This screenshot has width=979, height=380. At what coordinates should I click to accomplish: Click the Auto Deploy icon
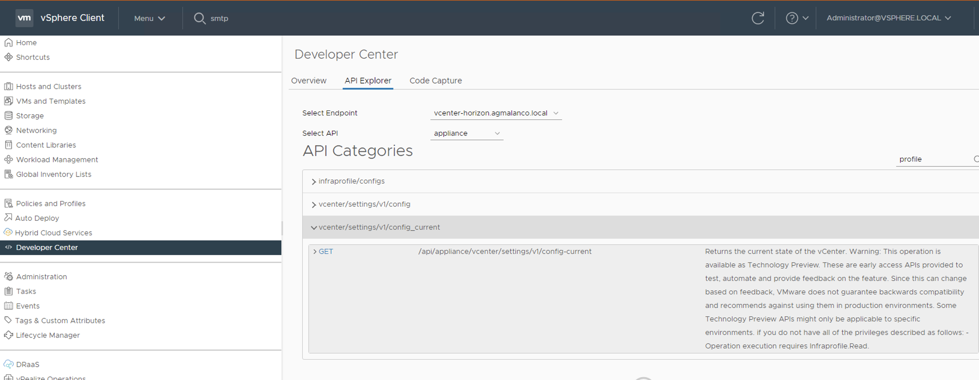click(x=8, y=218)
